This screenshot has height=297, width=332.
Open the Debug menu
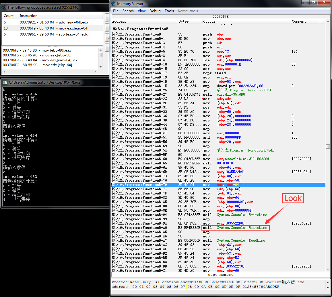155,11
